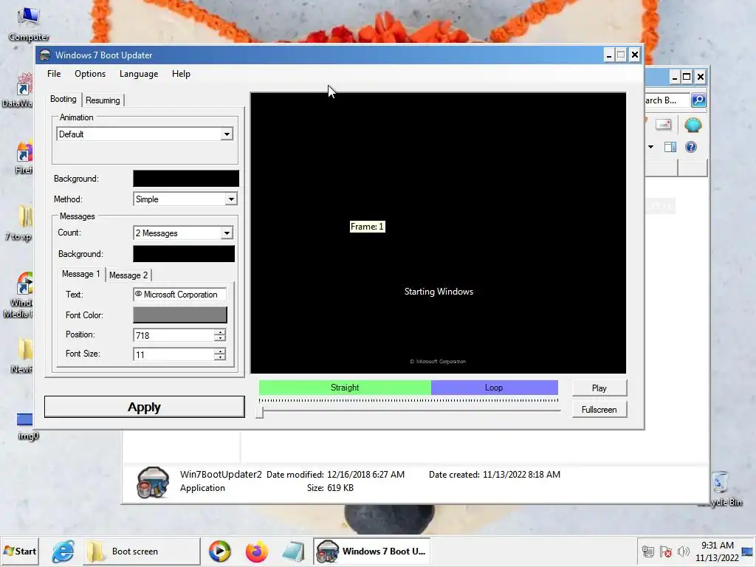This screenshot has width=756, height=567.
Task: Change the gray Font Color swatch
Action: click(x=180, y=315)
